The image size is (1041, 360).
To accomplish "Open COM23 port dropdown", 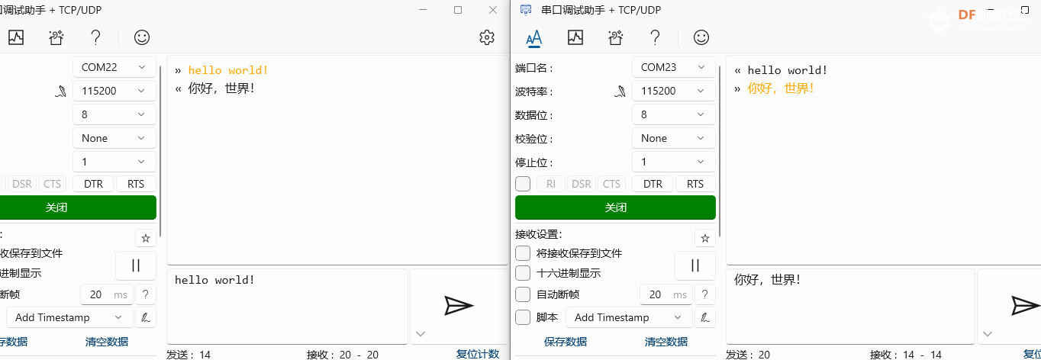I will (x=674, y=67).
